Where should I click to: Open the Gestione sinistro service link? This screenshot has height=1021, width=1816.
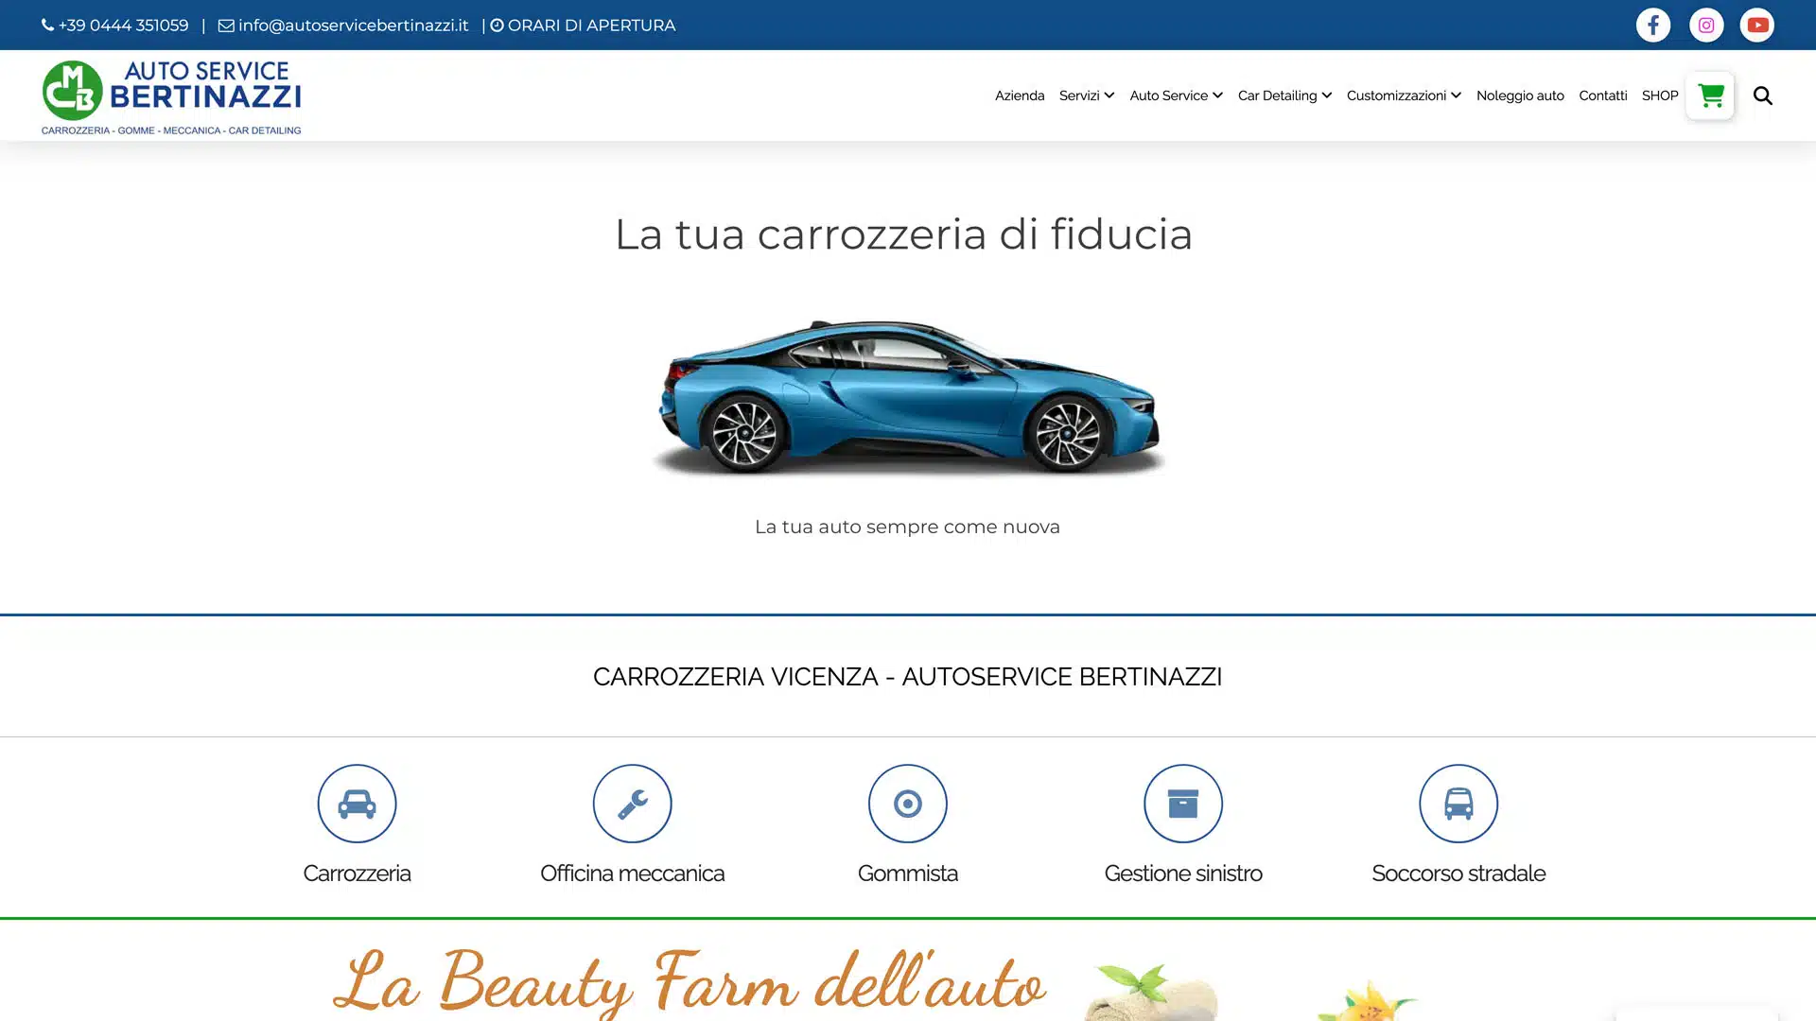[x=1183, y=874]
